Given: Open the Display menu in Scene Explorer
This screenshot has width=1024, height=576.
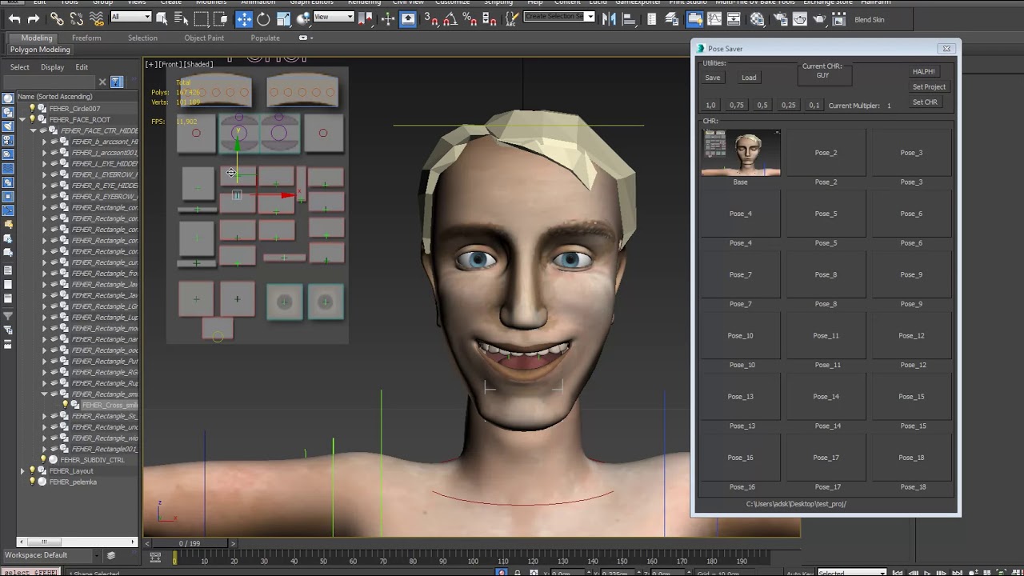Looking at the screenshot, I should point(52,67).
